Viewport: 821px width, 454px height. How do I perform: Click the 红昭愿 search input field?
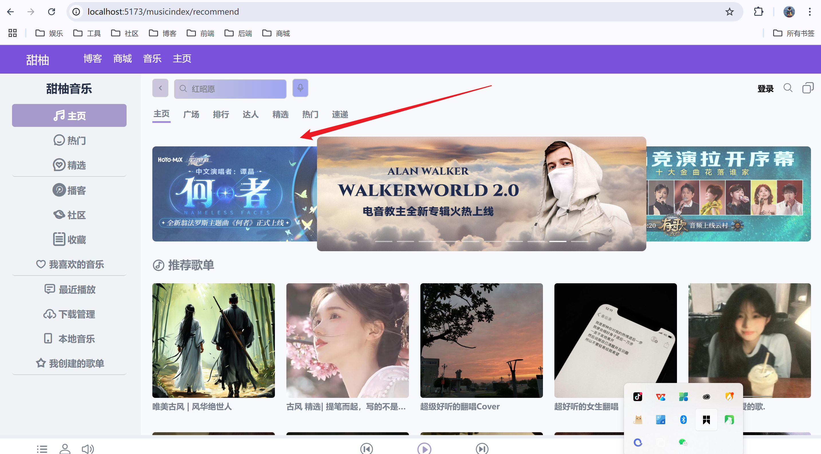pyautogui.click(x=230, y=89)
